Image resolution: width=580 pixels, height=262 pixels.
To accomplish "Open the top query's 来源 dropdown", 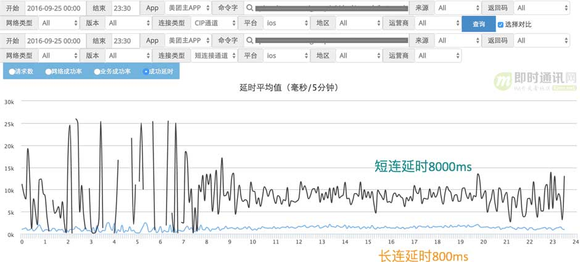I will (x=458, y=8).
